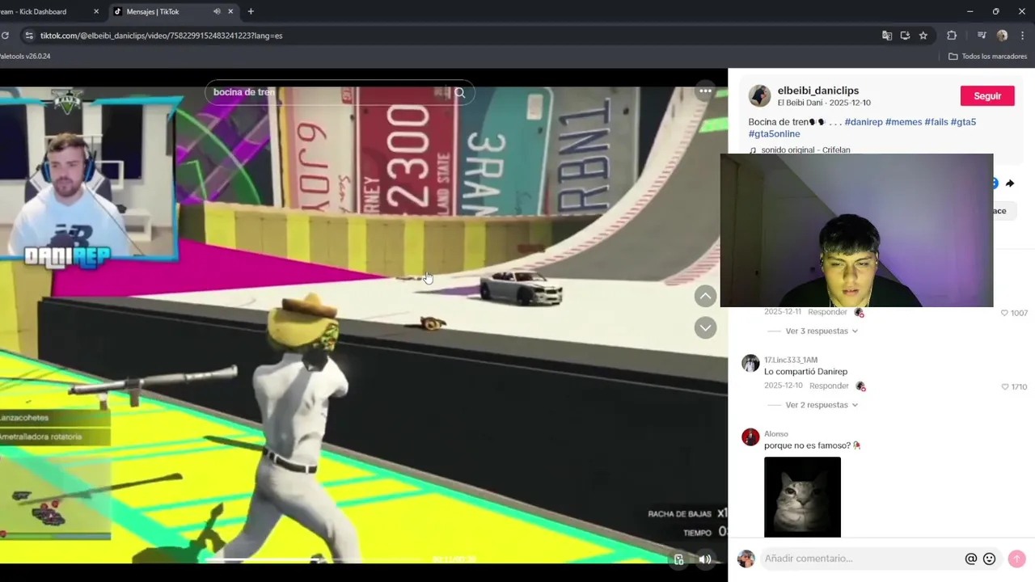The width and height of the screenshot is (1035, 582).
Task: Reply to the Lo compartió Danirep comment
Action: tap(829, 386)
